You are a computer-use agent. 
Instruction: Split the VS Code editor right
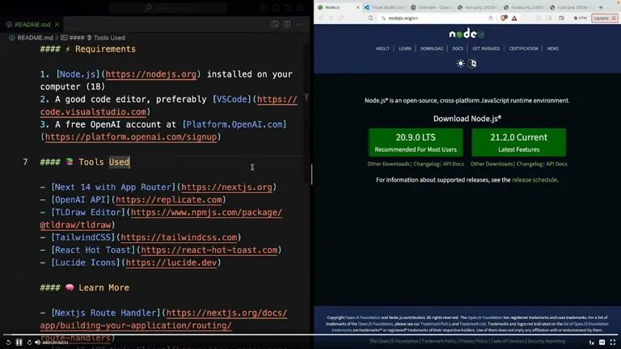pos(287,24)
